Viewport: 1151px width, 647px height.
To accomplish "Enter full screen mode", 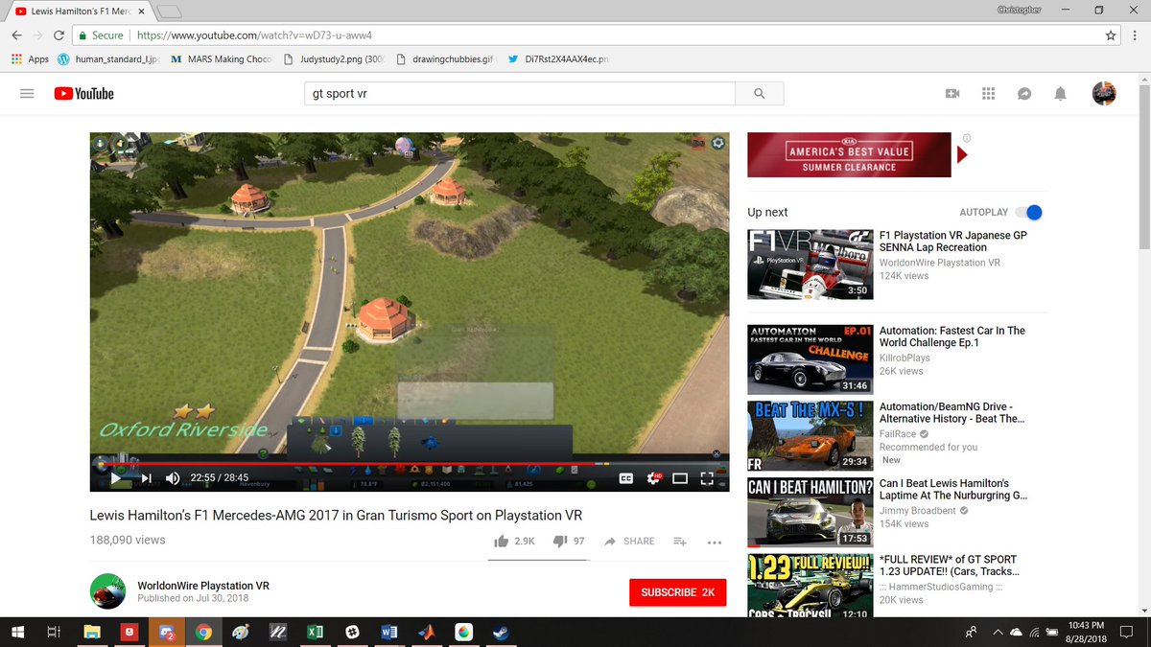I will (707, 477).
